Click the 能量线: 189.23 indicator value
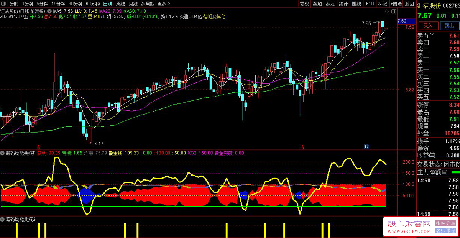The height and width of the screenshot is (238, 460). tap(124, 153)
